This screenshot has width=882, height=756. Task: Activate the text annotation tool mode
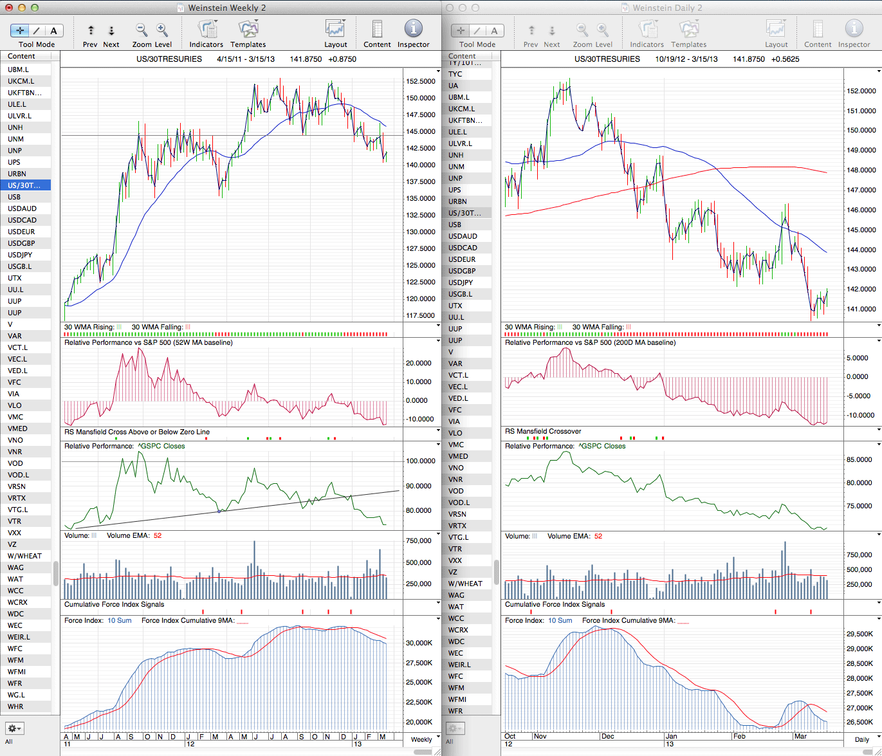click(53, 30)
